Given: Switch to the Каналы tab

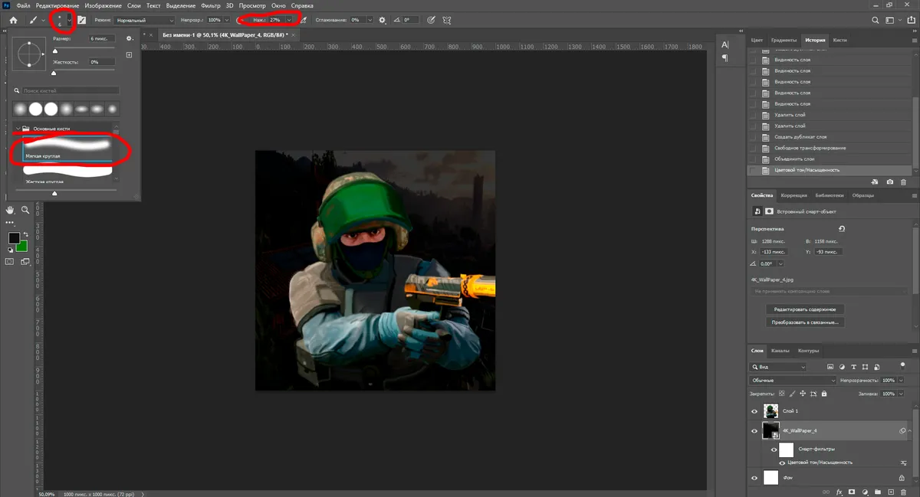Looking at the screenshot, I should pyautogui.click(x=780, y=351).
